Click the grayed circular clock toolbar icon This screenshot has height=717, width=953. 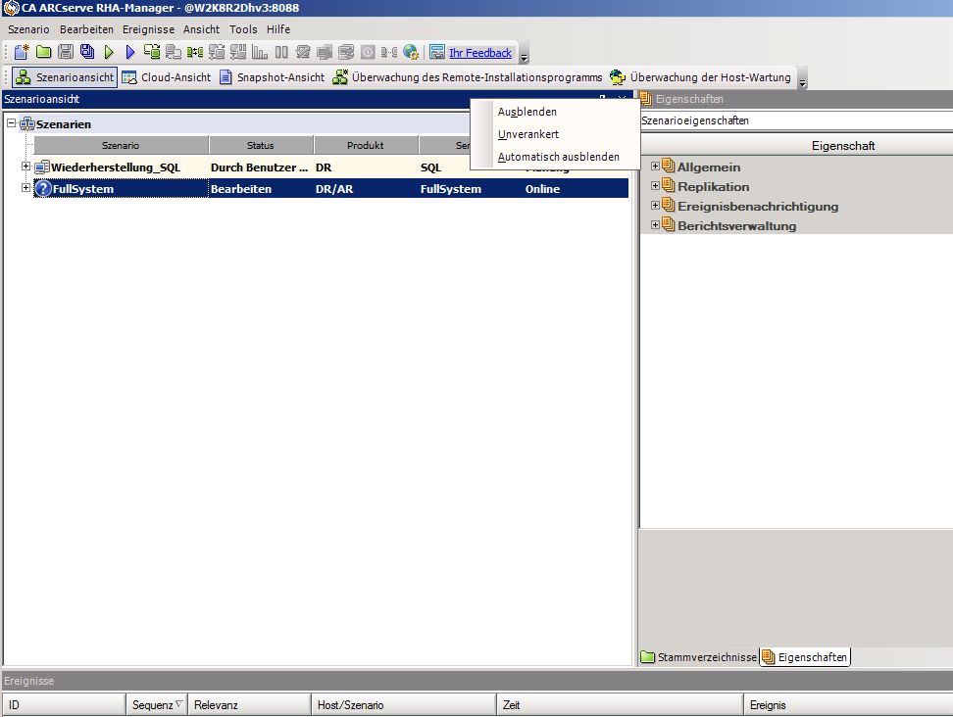pyautogui.click(x=368, y=52)
